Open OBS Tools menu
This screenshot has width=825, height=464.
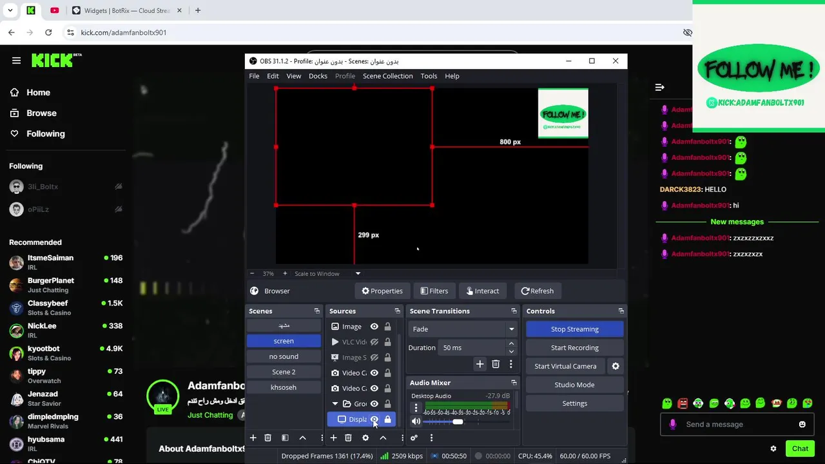[429, 76]
